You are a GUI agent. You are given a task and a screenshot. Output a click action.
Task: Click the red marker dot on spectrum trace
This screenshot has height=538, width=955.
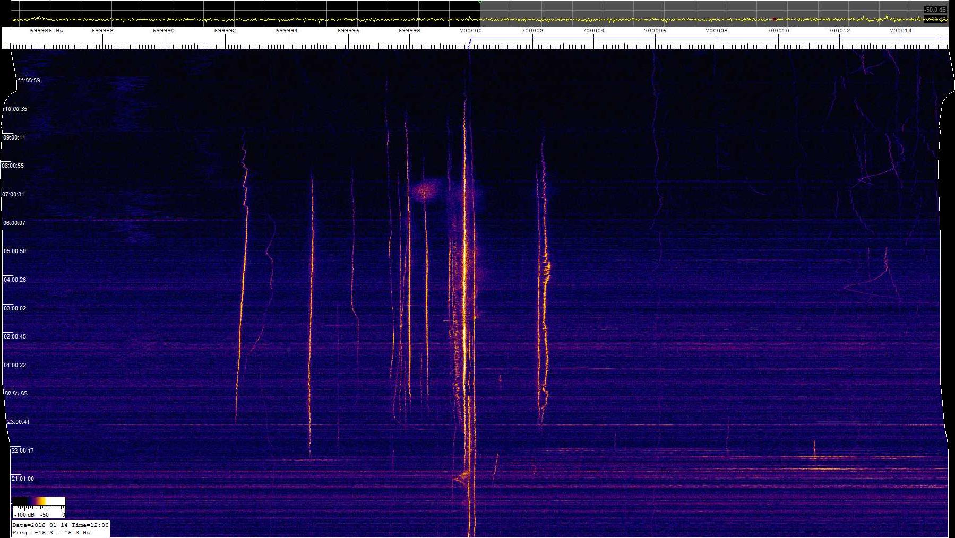774,19
